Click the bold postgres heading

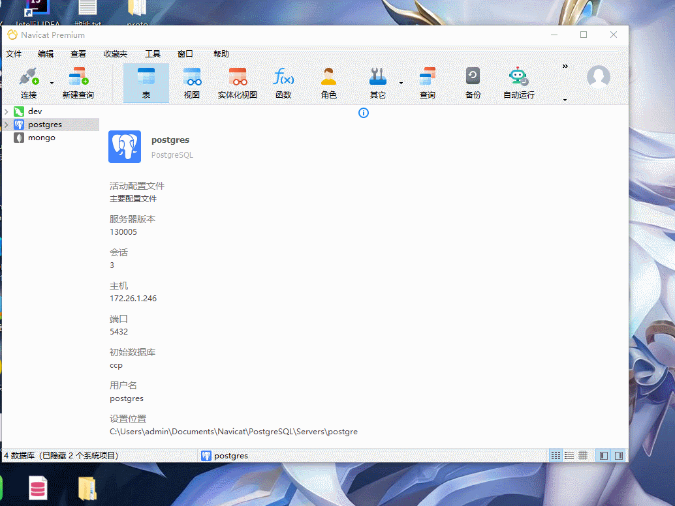pos(170,140)
